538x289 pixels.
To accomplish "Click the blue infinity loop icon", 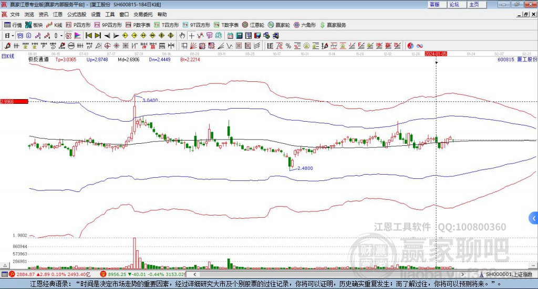I will click(x=419, y=46).
